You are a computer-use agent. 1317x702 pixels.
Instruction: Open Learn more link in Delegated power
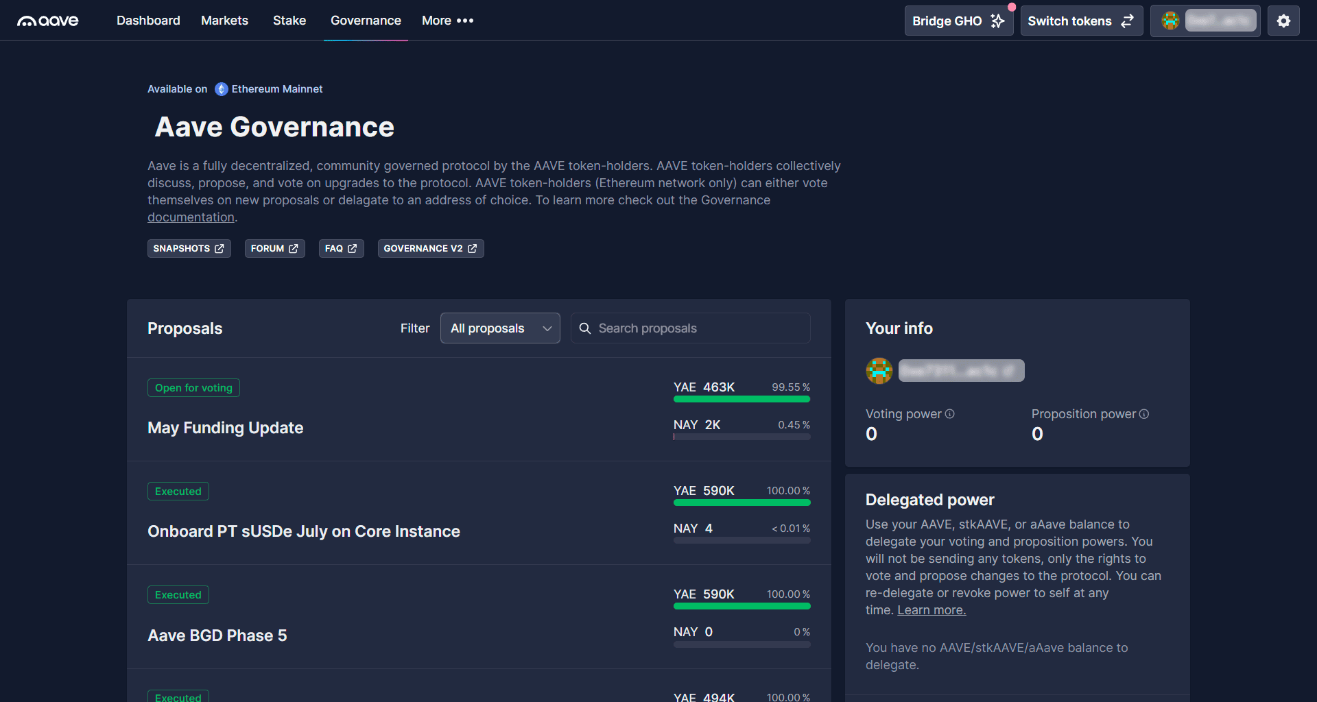pyautogui.click(x=932, y=610)
